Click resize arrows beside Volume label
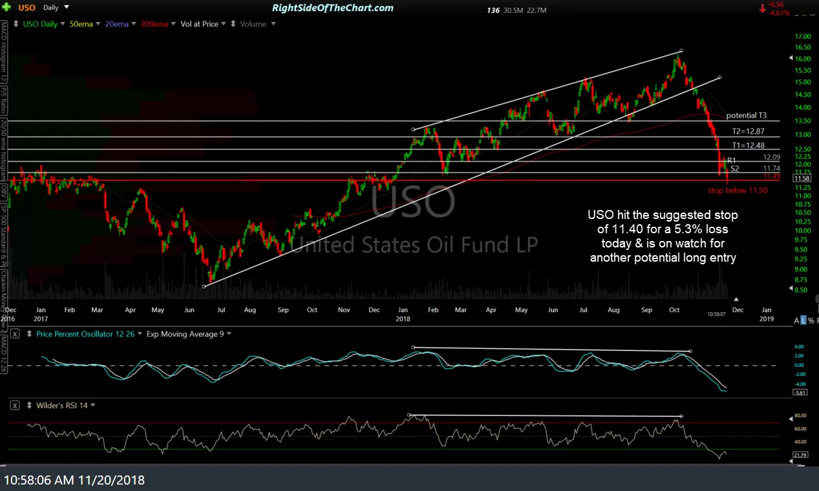Image resolution: width=819 pixels, height=491 pixels. [x=233, y=24]
